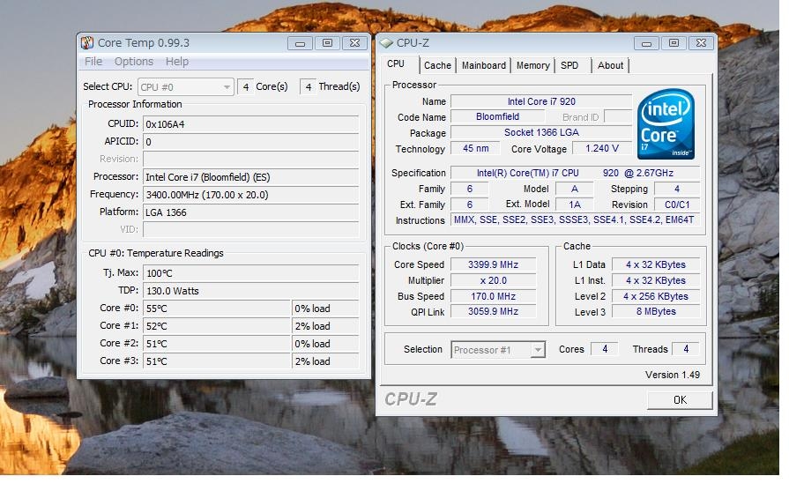Click the Intel Core i7 logo in CPU-Z
This screenshot has height=491, width=789.
(x=666, y=123)
